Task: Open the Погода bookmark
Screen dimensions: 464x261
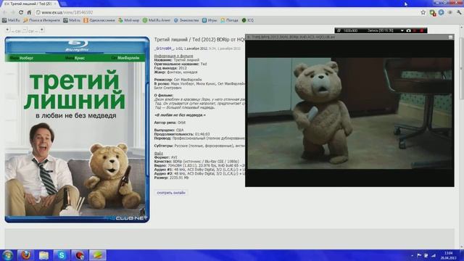Action: tap(229, 20)
